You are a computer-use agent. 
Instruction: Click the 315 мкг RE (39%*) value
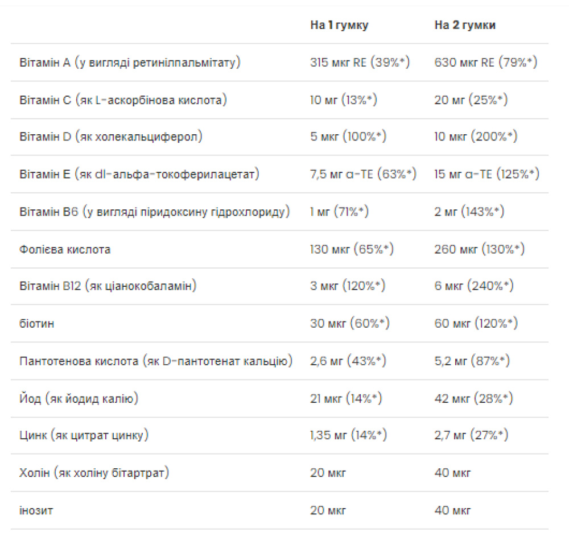click(360, 63)
